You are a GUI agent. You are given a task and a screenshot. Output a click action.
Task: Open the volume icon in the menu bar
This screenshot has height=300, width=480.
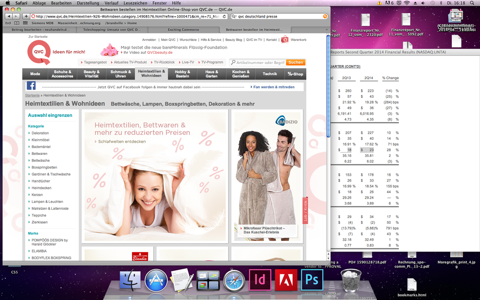pyautogui.click(x=423, y=3)
